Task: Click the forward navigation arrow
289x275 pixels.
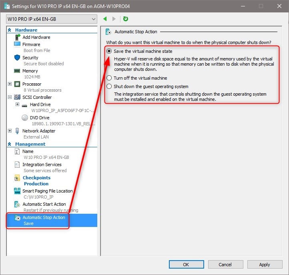Action: (114, 19)
